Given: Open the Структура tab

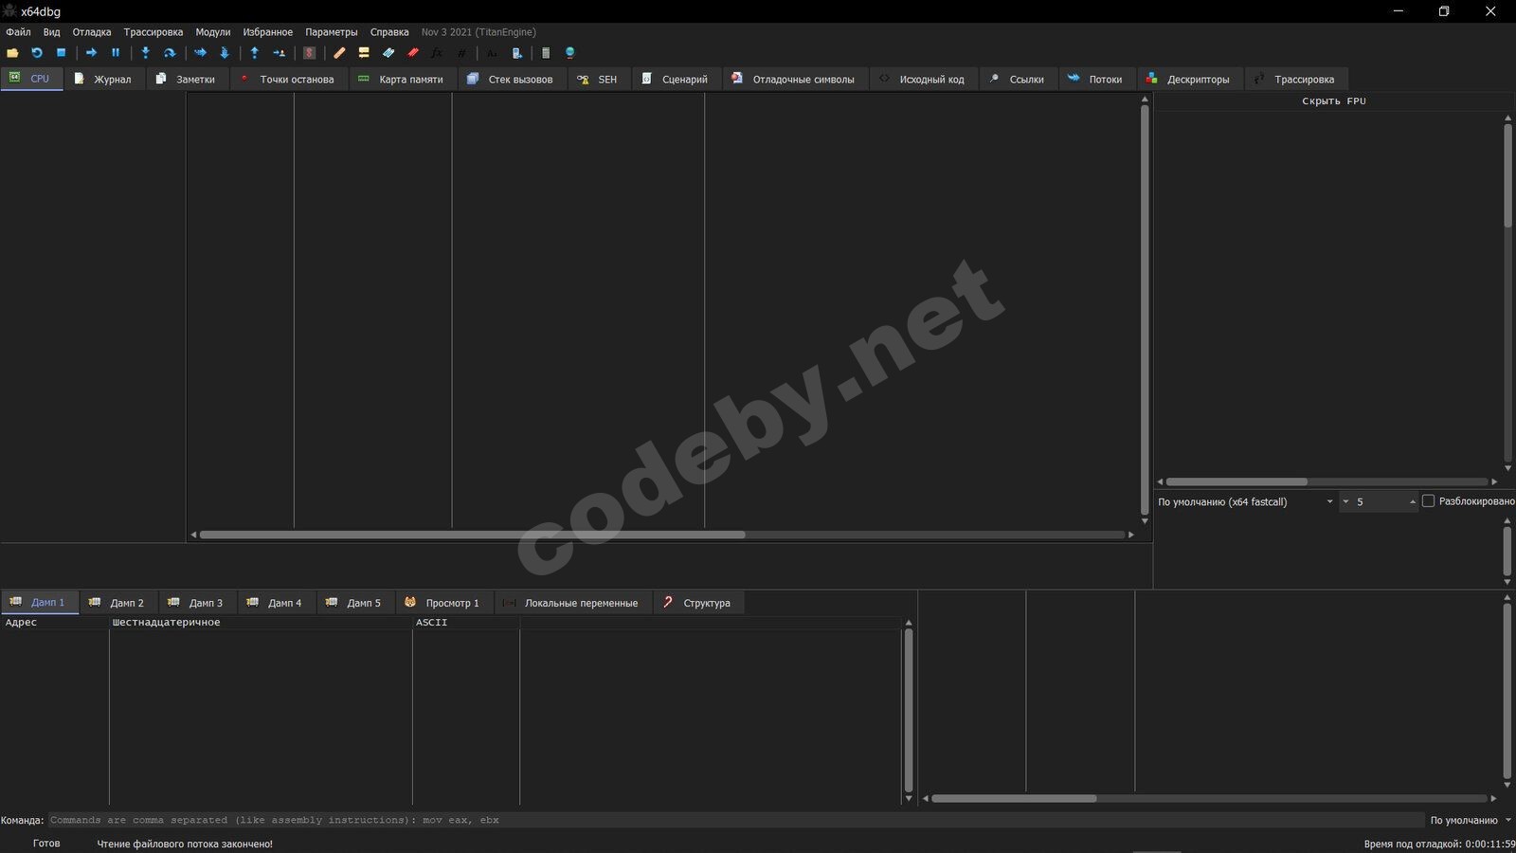Looking at the screenshot, I should (x=698, y=602).
